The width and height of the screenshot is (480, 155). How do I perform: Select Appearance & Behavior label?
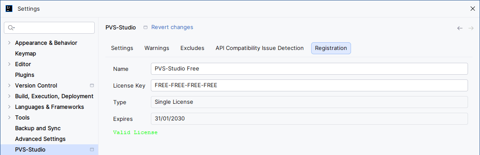(46, 43)
